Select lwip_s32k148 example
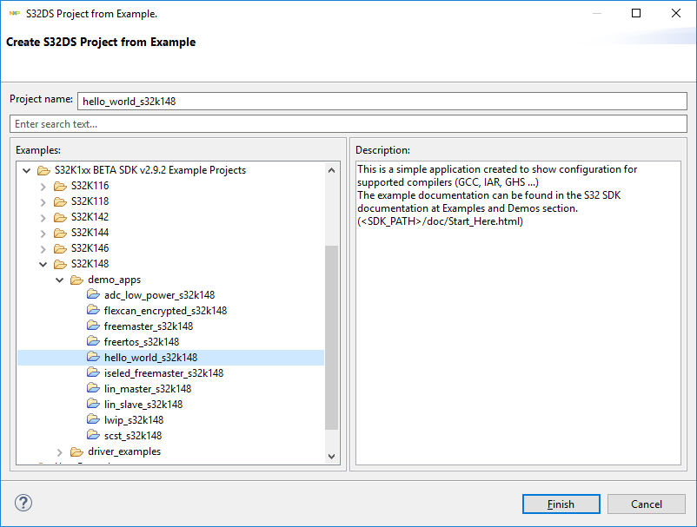The height and width of the screenshot is (527, 697). pos(134,420)
